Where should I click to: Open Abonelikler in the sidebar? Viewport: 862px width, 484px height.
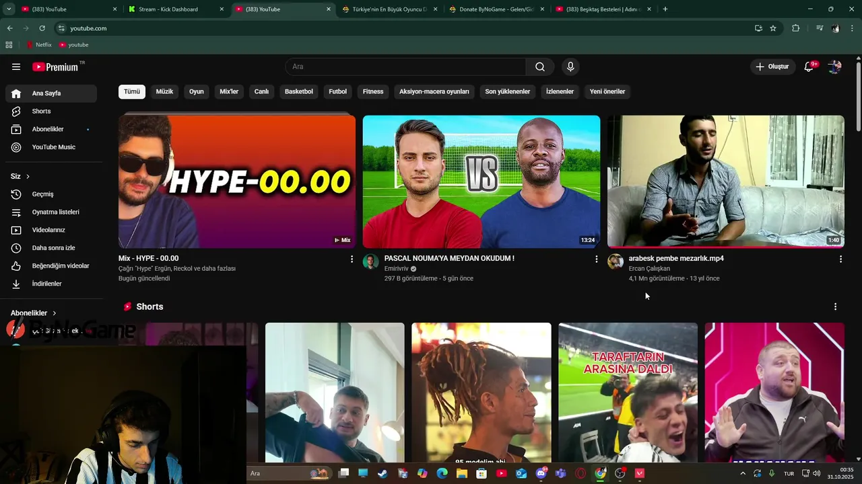[51, 129]
